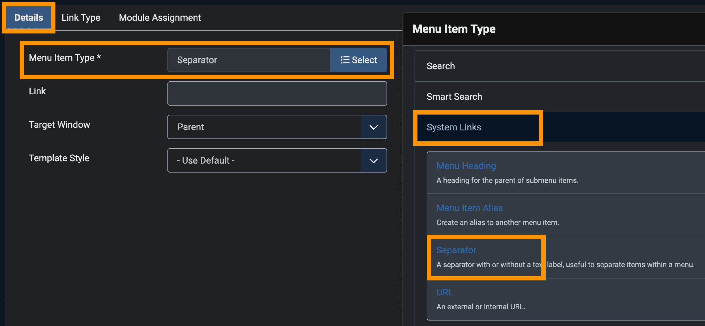Select Smart Search from Menu Item Type

click(454, 96)
